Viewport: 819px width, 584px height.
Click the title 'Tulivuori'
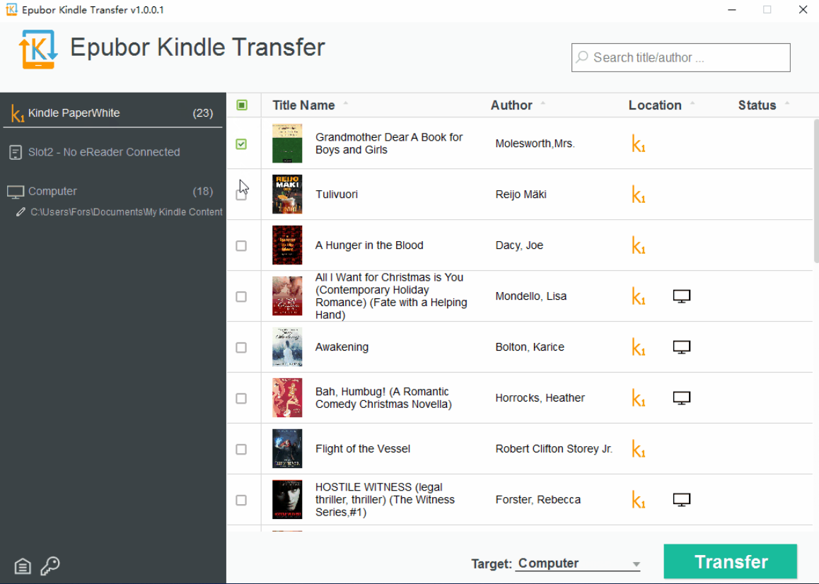337,194
